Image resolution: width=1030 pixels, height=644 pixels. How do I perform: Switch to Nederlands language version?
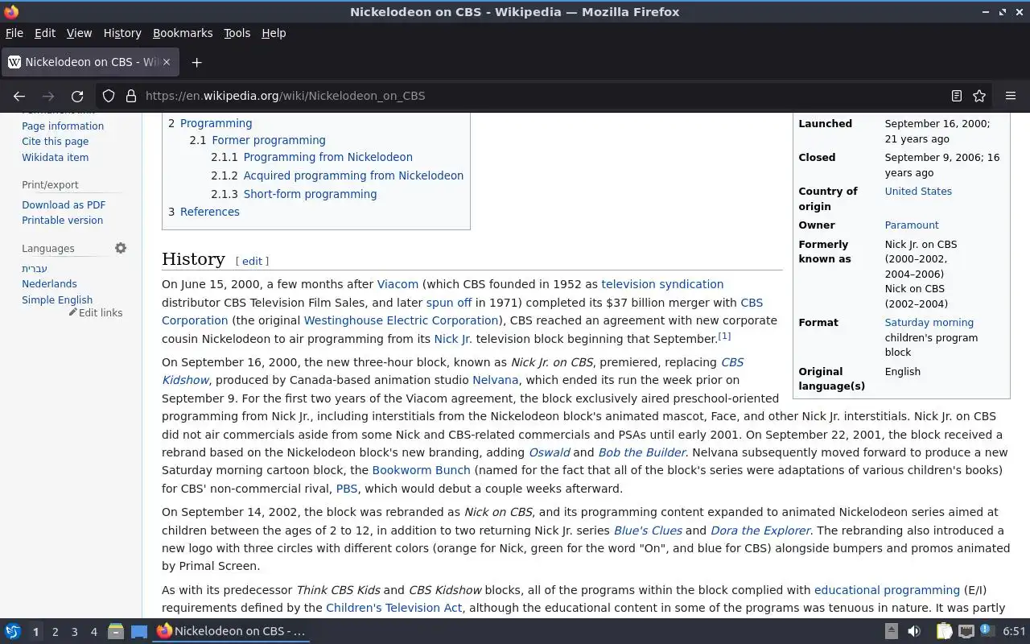point(50,284)
